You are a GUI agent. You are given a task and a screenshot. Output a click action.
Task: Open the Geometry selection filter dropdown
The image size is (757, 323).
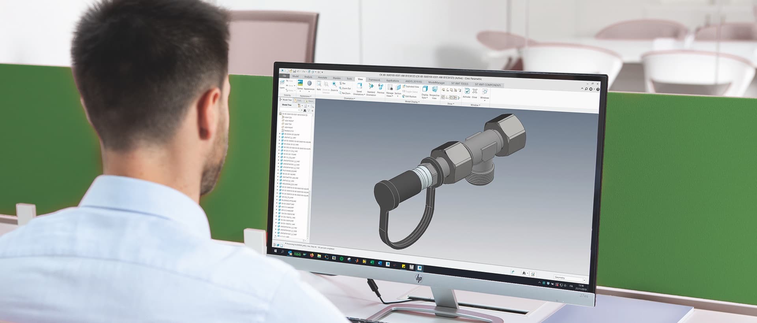click(569, 278)
